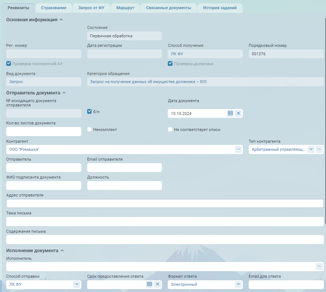Clear Срок предоставления ответа date
The width and height of the screenshot is (326, 292).
point(158,284)
